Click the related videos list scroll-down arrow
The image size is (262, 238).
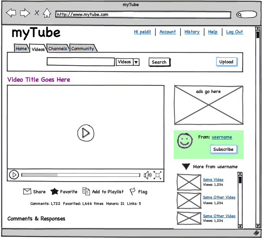240,226
